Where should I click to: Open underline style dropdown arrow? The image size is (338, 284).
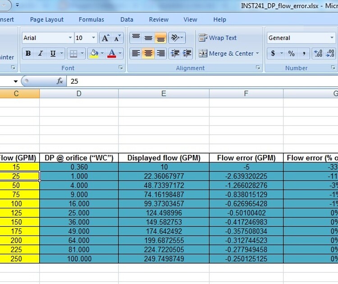pos(62,54)
